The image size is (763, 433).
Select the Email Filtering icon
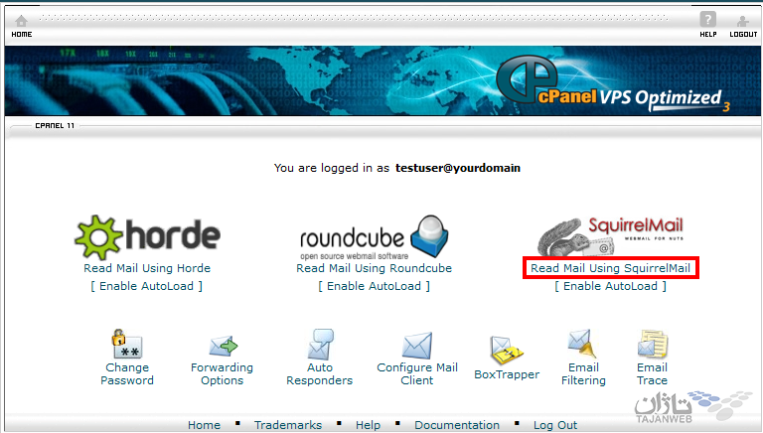pyautogui.click(x=581, y=344)
